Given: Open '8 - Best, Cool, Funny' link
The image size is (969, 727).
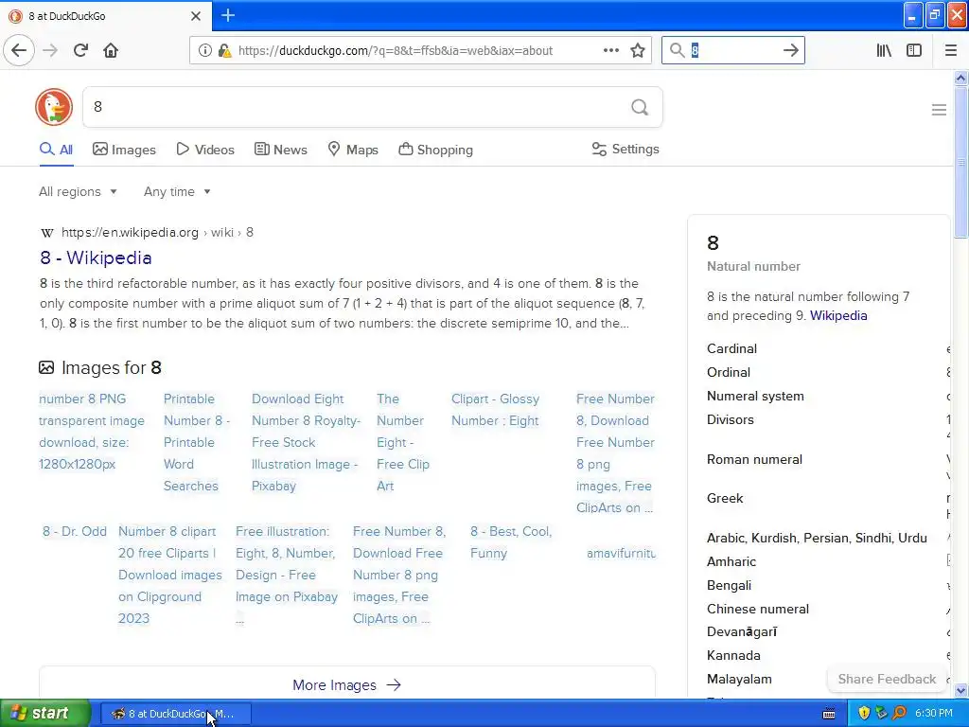Looking at the screenshot, I should [x=511, y=542].
